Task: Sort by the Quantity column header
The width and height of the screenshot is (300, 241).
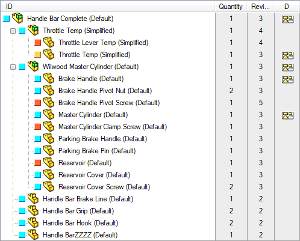Action: pos(231,7)
